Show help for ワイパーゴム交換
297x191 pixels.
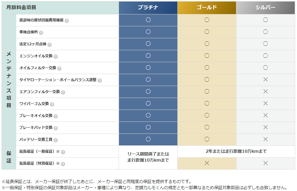pos(52,104)
